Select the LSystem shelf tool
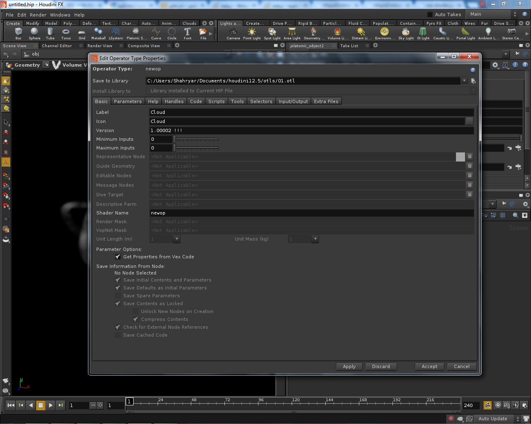The image size is (531, 424). pos(116,34)
